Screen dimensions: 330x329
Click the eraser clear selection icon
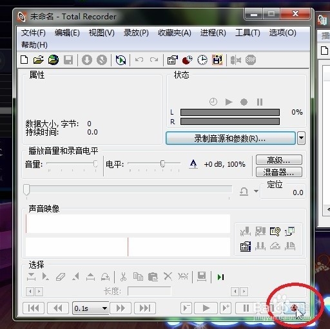click(61, 277)
